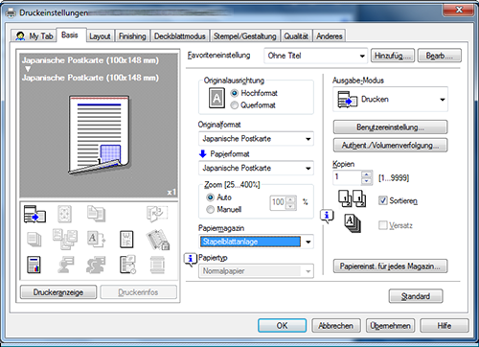Open the Papierformat dropdown
The height and width of the screenshot is (347, 479).
coord(256,168)
